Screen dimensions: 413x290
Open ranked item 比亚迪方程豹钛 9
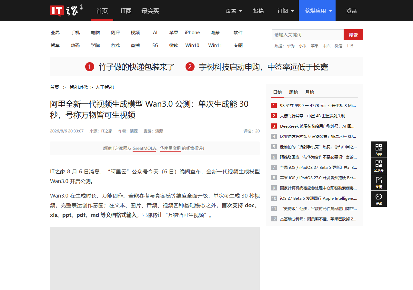point(318,136)
